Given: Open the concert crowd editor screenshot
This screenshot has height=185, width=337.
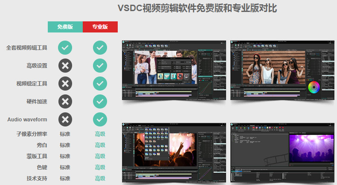Looking at the screenshot, I should [174, 153].
